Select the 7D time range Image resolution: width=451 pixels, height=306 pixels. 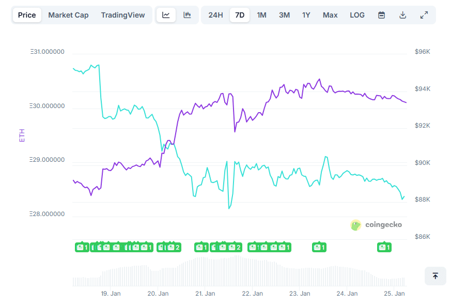click(240, 15)
